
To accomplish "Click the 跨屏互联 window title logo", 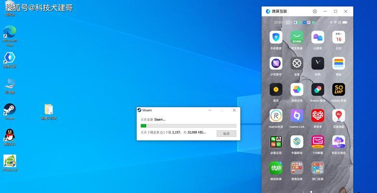I will click(268, 11).
